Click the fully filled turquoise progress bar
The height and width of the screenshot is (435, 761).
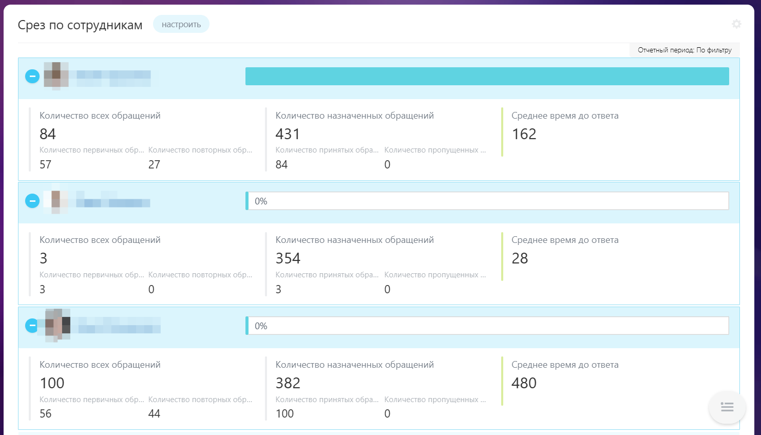487,77
